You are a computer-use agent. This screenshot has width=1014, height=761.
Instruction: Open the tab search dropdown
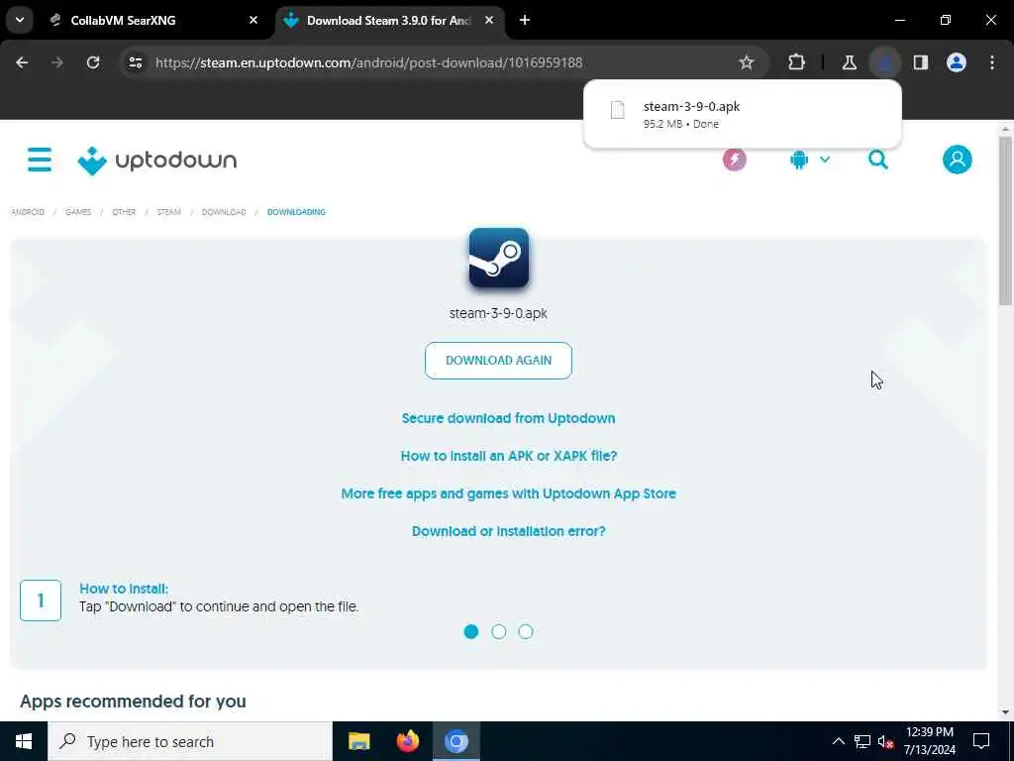pyautogui.click(x=20, y=20)
